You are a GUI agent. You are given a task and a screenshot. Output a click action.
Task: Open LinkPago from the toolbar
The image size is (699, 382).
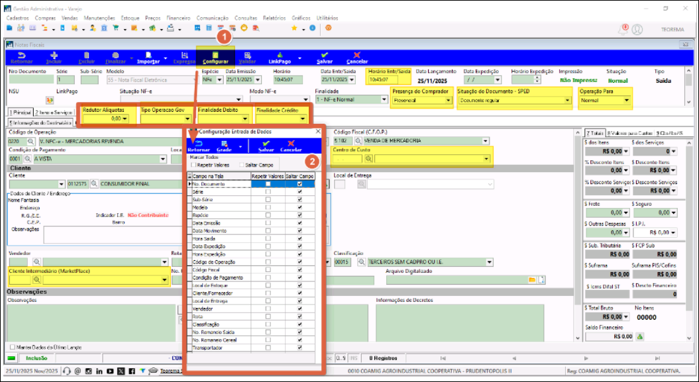(279, 58)
